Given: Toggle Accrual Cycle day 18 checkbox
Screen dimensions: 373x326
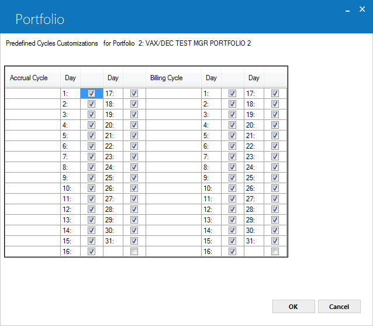Looking at the screenshot, I should pos(134,104).
